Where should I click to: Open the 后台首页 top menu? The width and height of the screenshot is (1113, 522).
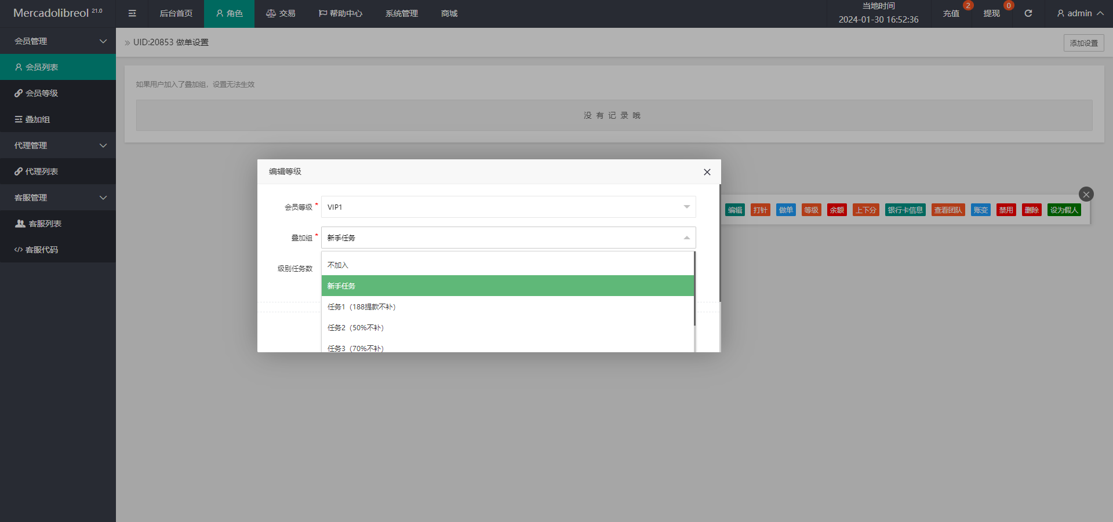coord(176,13)
